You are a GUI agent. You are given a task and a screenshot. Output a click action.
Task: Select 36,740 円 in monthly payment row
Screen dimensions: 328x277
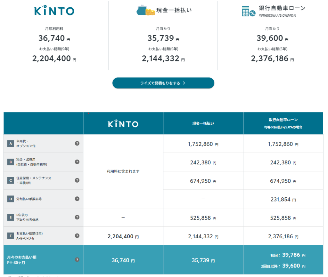pos(123,260)
